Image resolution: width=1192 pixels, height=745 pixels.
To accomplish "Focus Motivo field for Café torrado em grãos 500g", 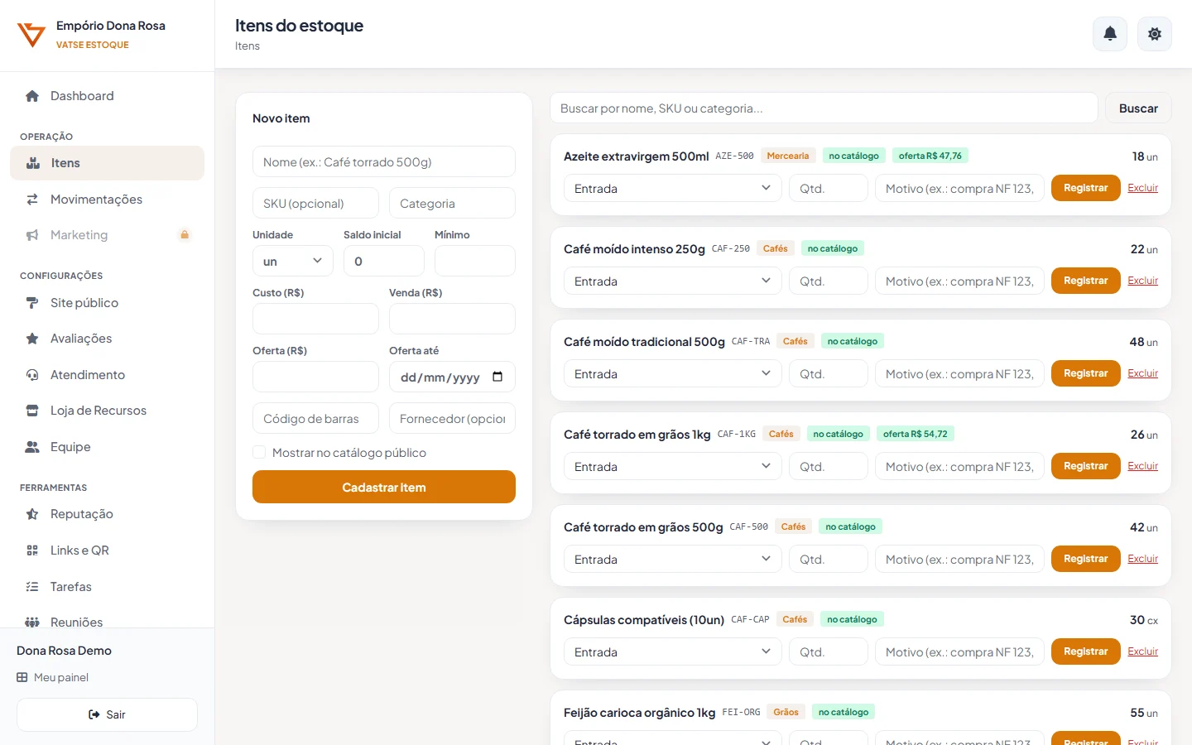I will tap(959, 559).
